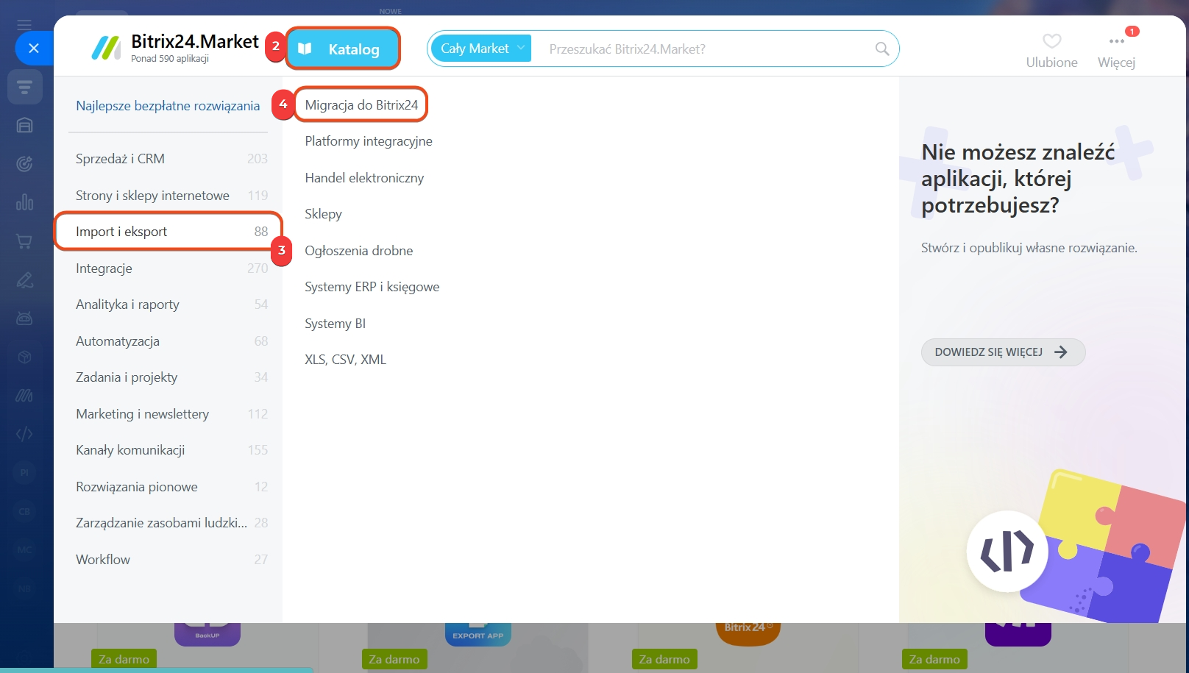Open Platformy integracyjne subcategory
The width and height of the screenshot is (1189, 673).
coord(369,141)
